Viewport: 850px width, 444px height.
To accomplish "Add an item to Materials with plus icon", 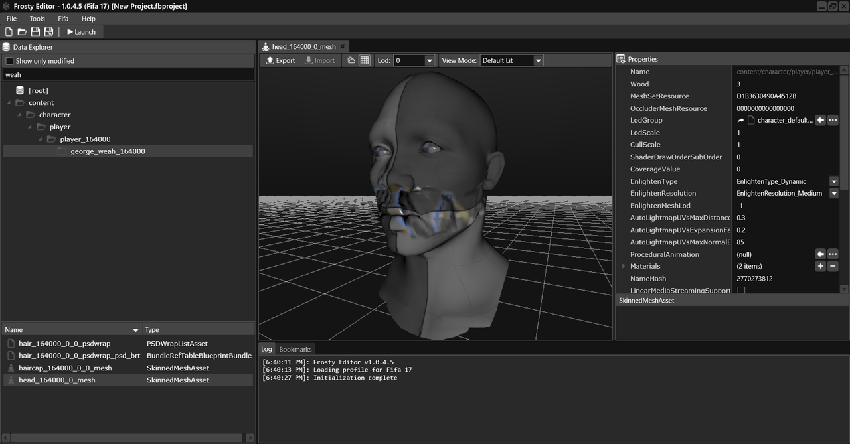I will [x=821, y=266].
